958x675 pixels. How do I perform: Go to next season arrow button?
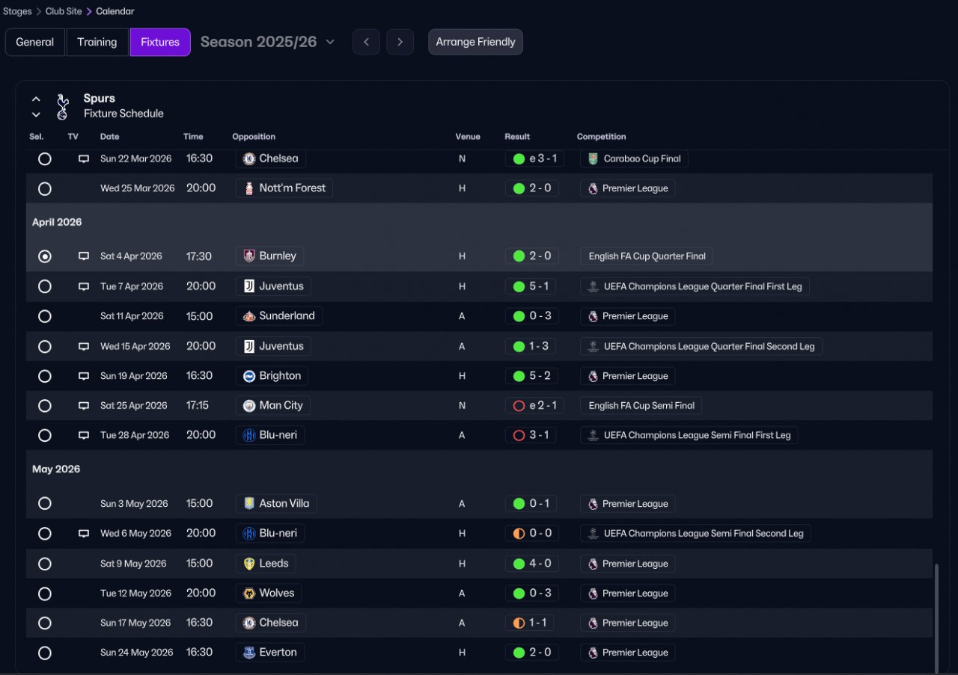tap(400, 42)
